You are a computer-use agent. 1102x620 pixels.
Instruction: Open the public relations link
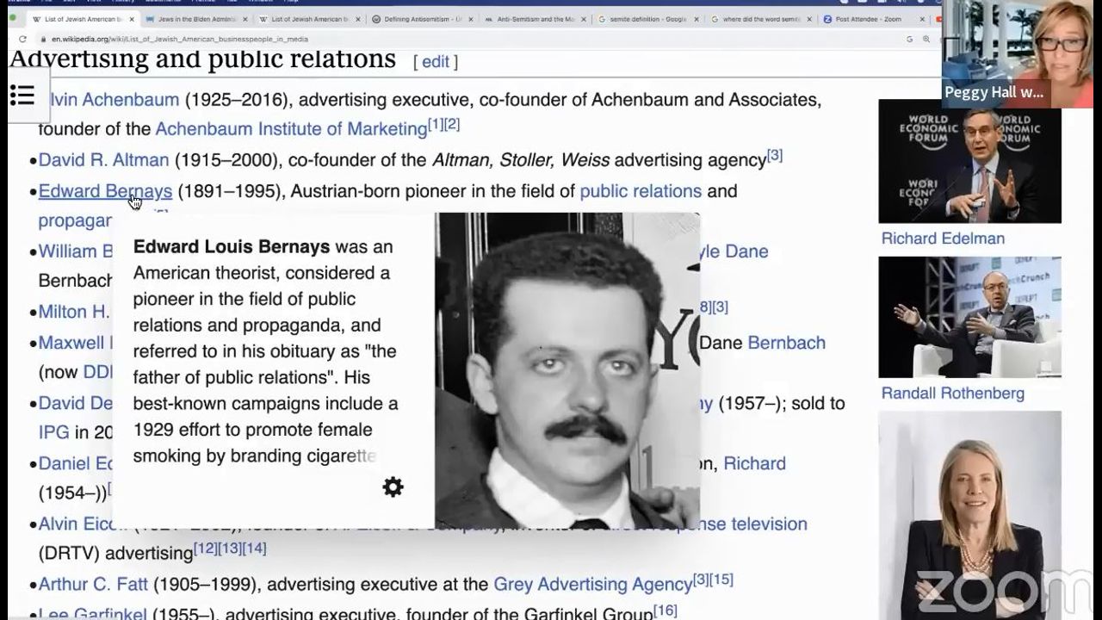(x=641, y=191)
